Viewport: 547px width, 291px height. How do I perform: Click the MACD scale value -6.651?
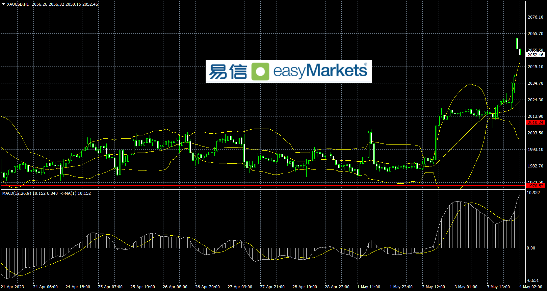coord(533,281)
